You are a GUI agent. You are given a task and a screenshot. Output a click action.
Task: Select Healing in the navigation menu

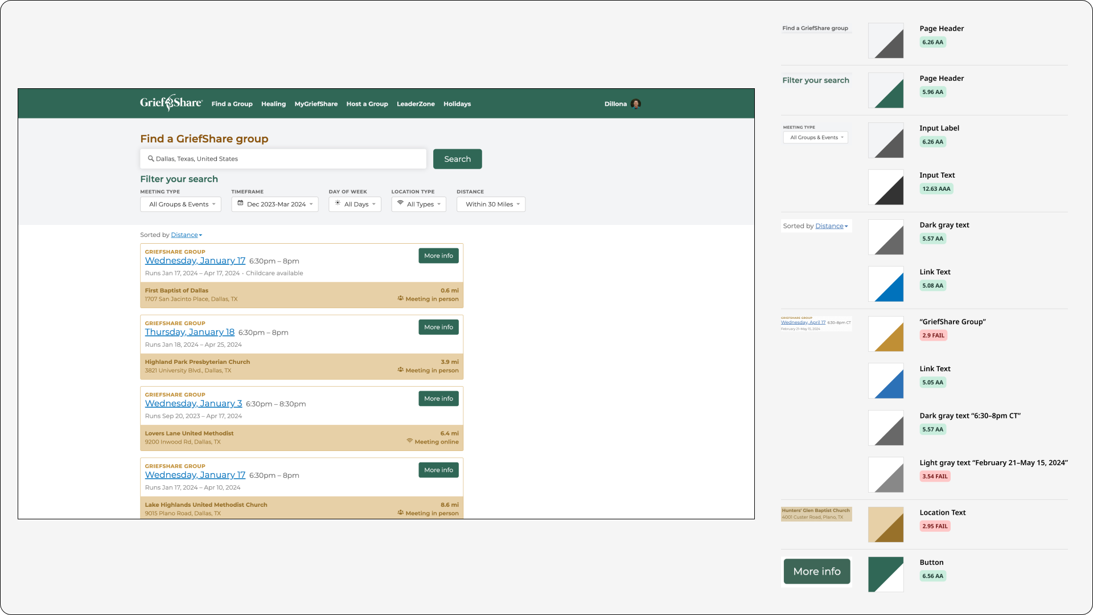273,104
